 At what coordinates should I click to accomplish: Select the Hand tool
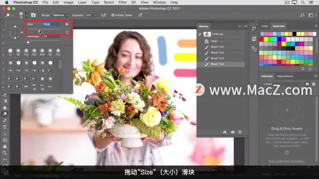pos(5,146)
